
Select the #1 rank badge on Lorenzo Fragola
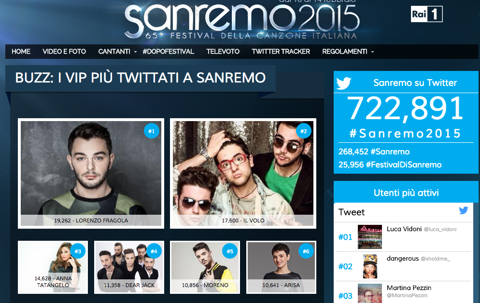point(152,131)
